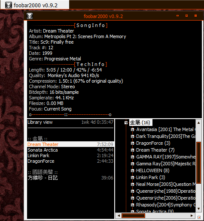Select DragonForce in Library view

point(70,161)
